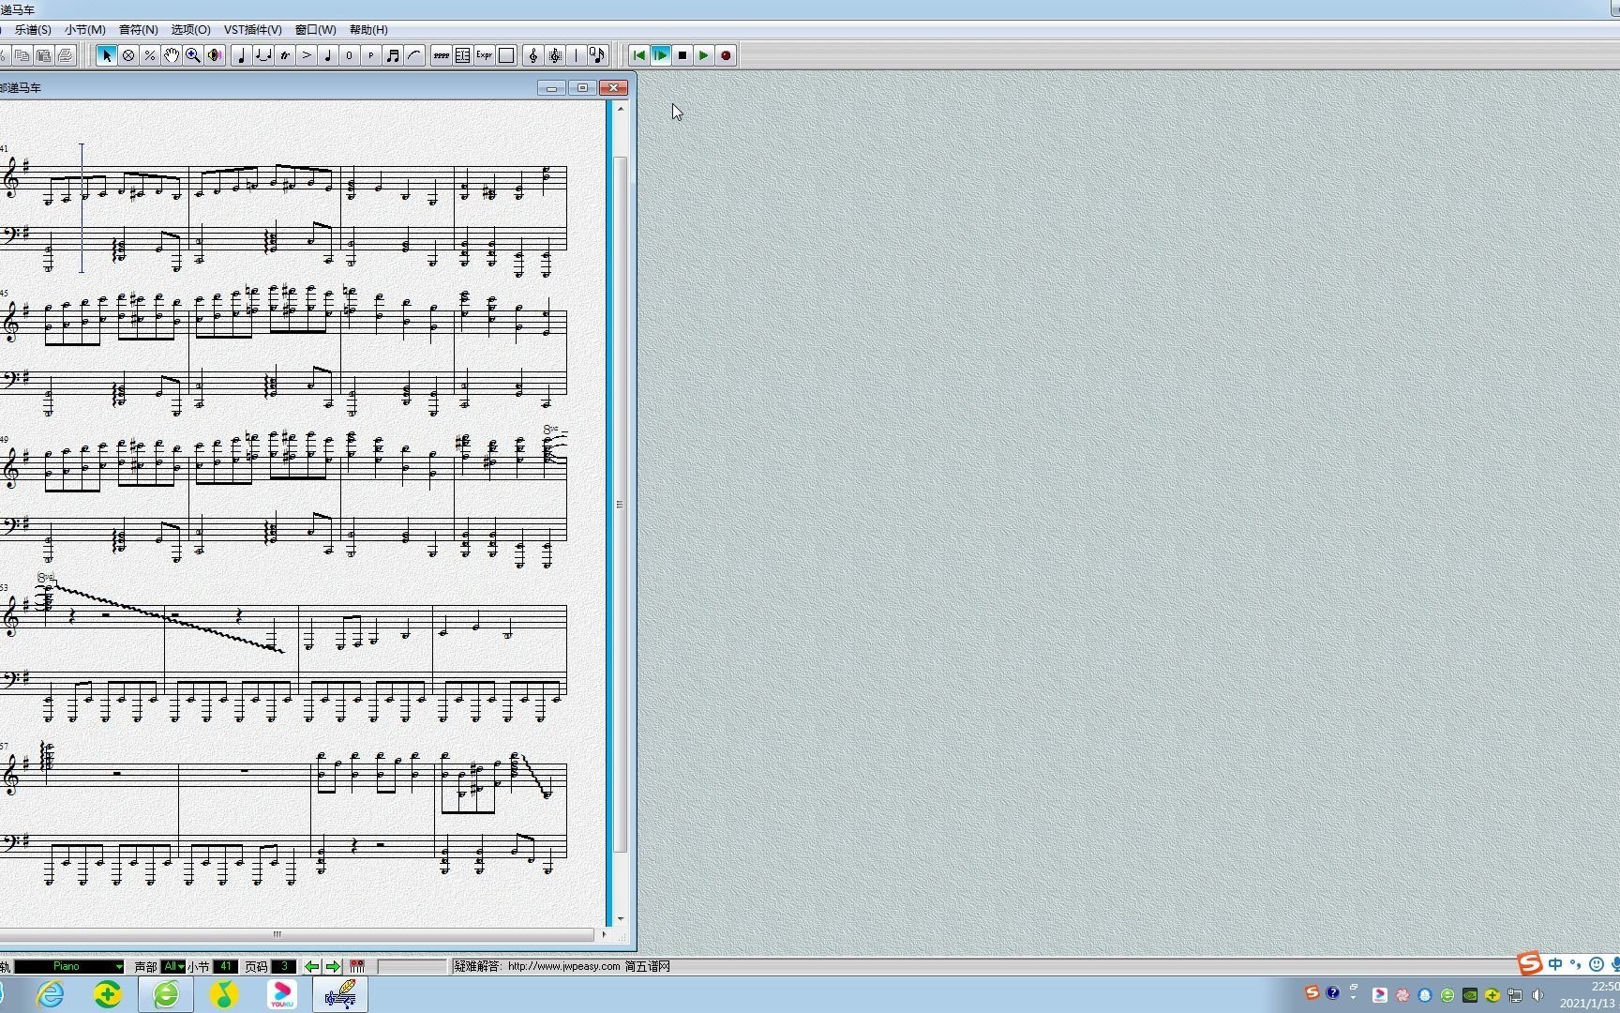The height and width of the screenshot is (1013, 1620).
Task: Click the print toolbar icon
Action: 65,55
